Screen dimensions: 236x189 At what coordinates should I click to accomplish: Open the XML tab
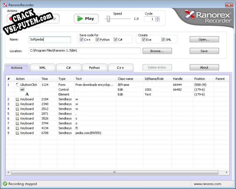[43, 68]
